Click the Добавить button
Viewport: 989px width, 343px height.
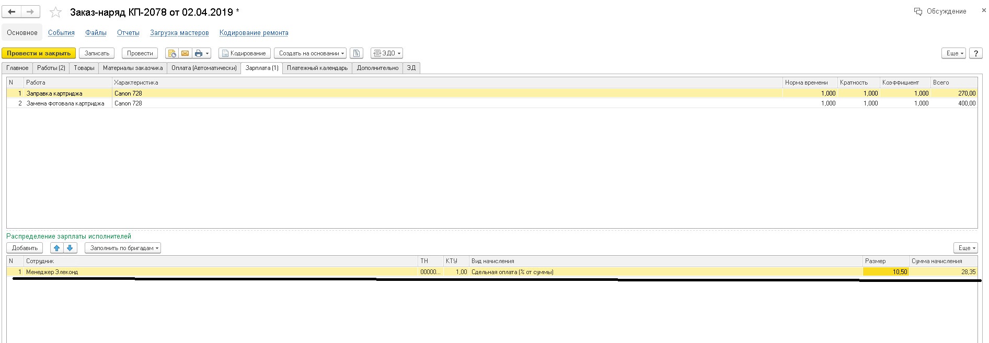pyautogui.click(x=25, y=248)
